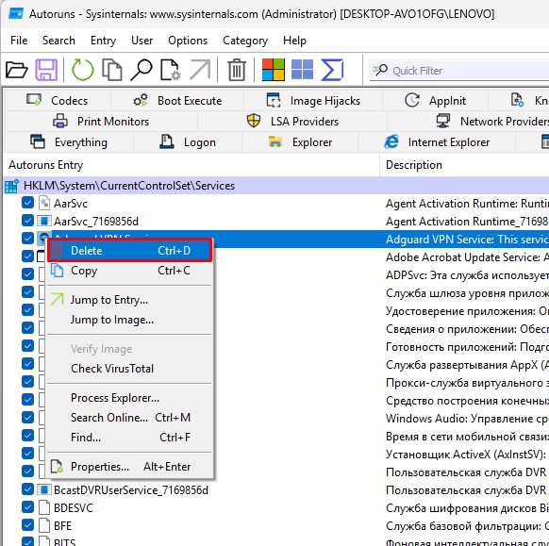Select Jump to Image... in context menu

(130, 320)
